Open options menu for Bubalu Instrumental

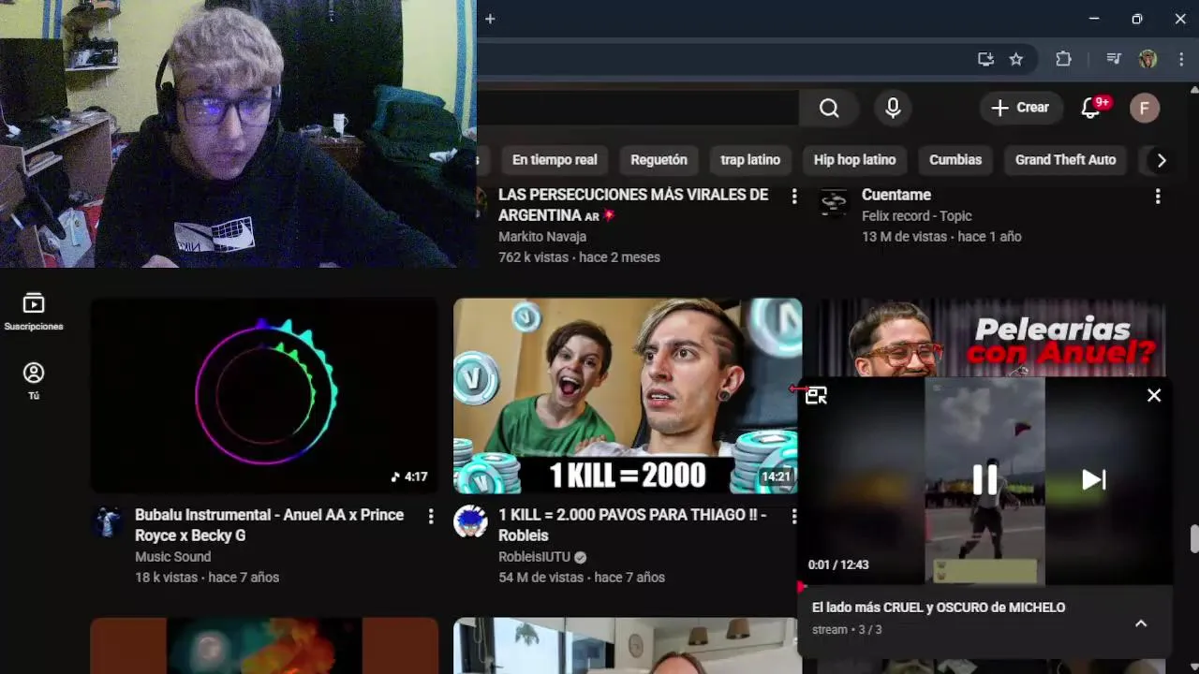[x=431, y=517]
